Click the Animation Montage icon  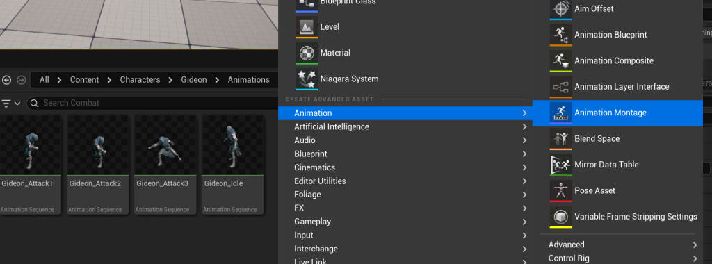click(561, 113)
